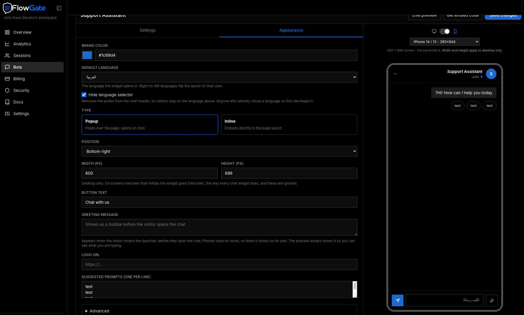The image size is (524, 315).
Task: Click the middle test prompt chip in preview
Action: [x=473, y=106]
